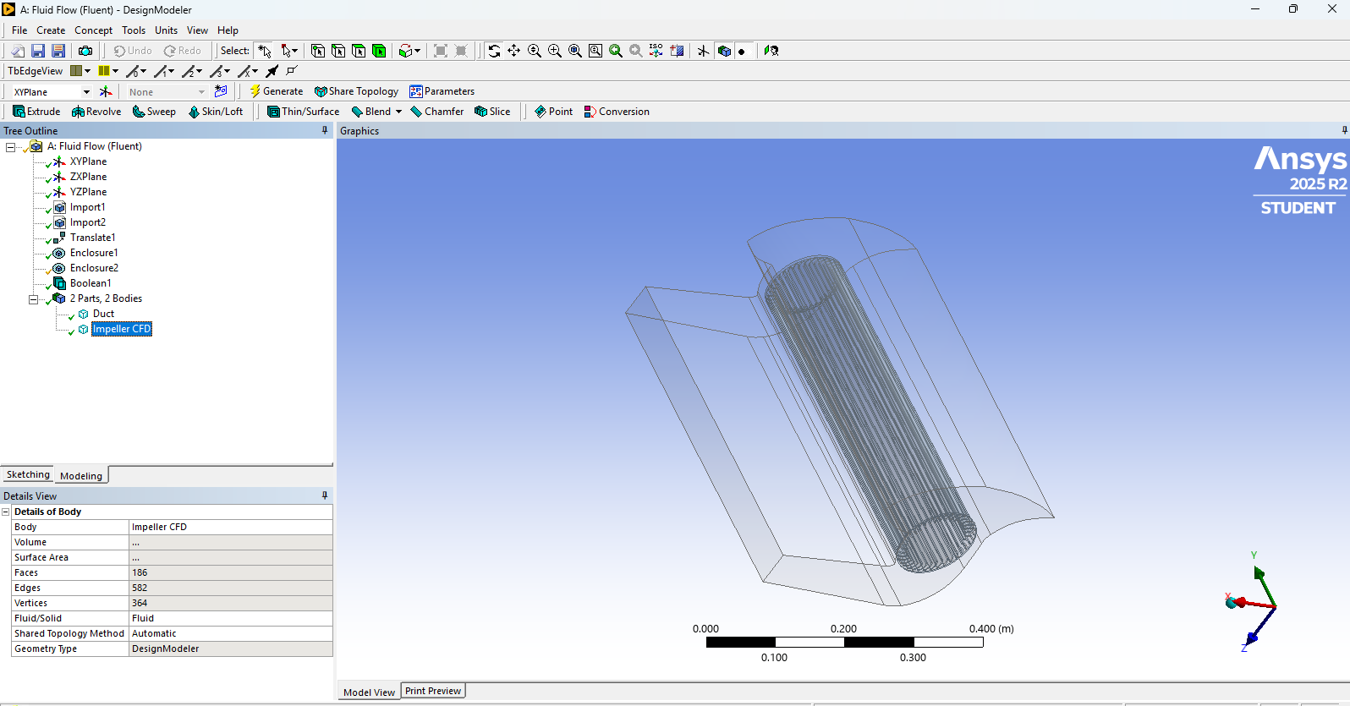Click the Slice tool

[492, 112]
